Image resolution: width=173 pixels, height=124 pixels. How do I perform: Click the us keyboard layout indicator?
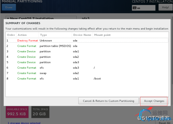pos(143,8)
